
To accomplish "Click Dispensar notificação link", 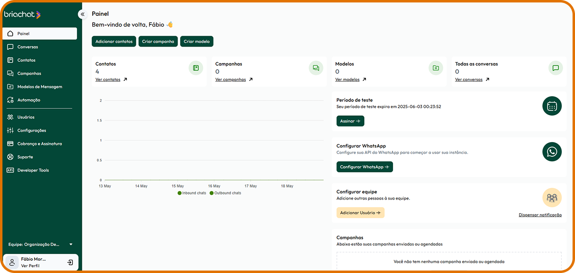I will click(540, 215).
